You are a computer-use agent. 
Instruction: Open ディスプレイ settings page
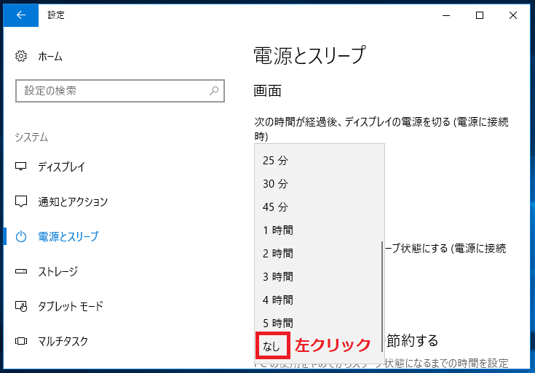coord(61,167)
